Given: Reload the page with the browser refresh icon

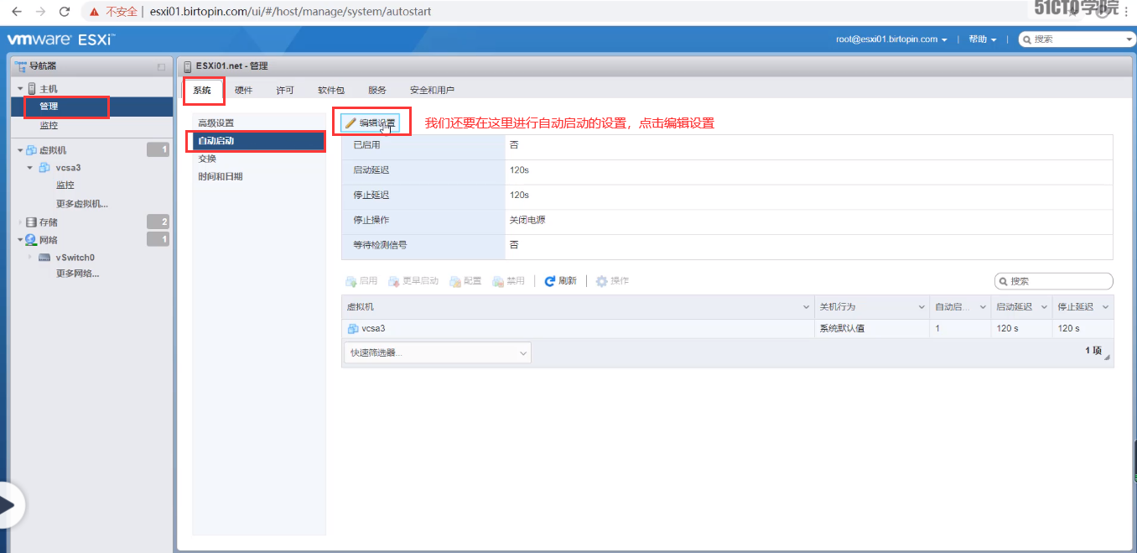Looking at the screenshot, I should coord(65,12).
